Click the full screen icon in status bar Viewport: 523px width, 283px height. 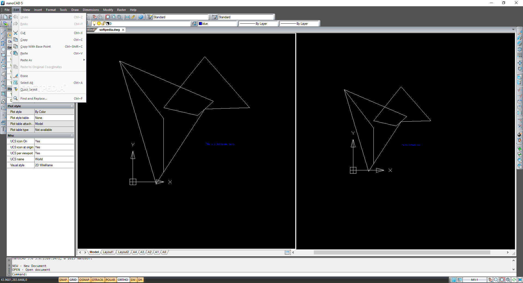click(x=520, y=280)
